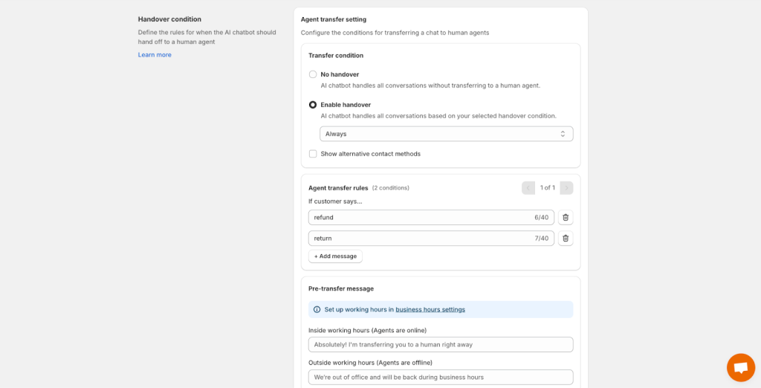Select the "No handover" radio option
The width and height of the screenshot is (761, 388).
pyautogui.click(x=313, y=74)
